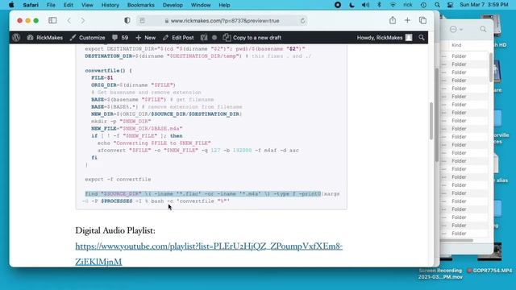Open the 59 comments link

pos(120,38)
